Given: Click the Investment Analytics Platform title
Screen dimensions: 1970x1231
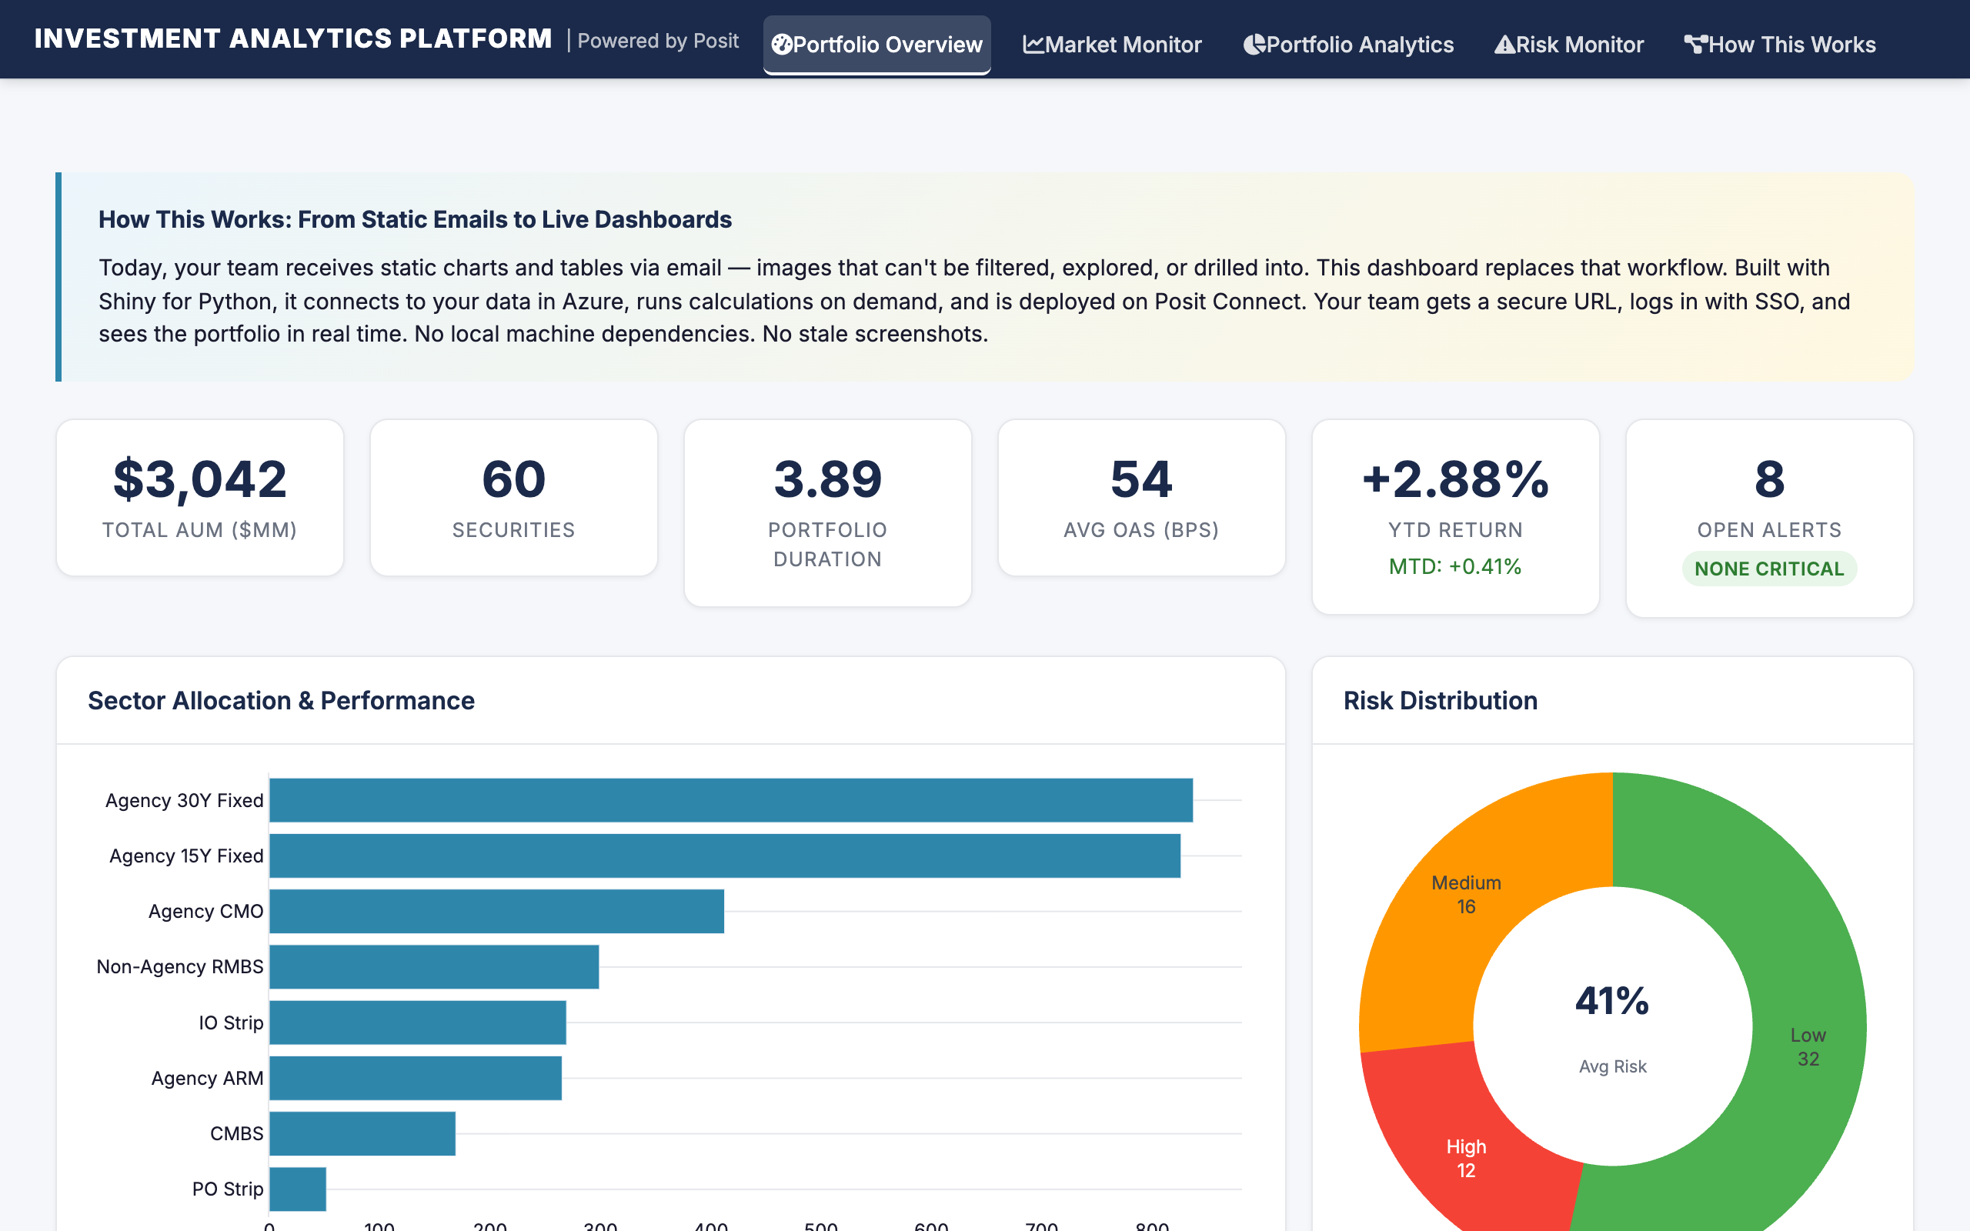Looking at the screenshot, I should [x=293, y=39].
